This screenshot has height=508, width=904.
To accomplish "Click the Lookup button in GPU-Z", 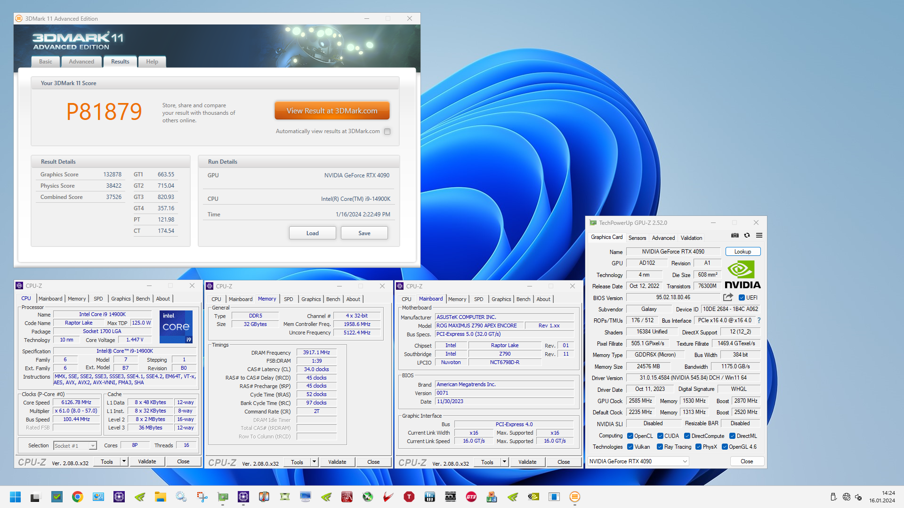I will (743, 252).
